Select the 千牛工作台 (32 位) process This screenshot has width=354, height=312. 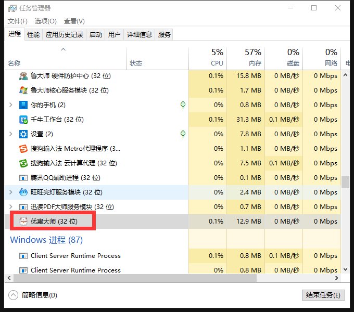point(173,120)
